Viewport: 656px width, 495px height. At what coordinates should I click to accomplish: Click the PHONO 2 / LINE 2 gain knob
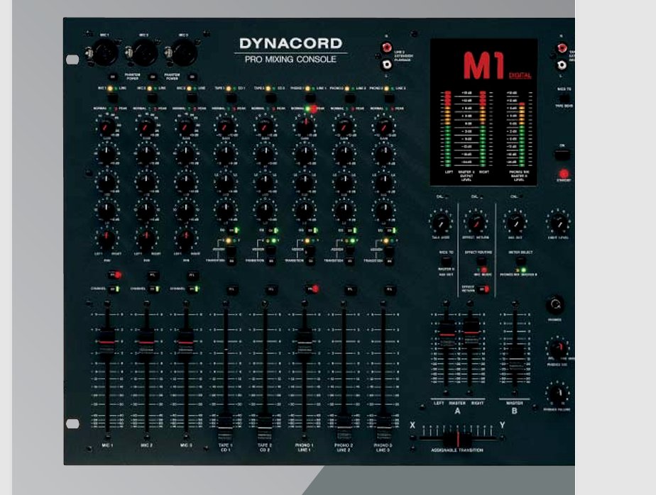(344, 126)
